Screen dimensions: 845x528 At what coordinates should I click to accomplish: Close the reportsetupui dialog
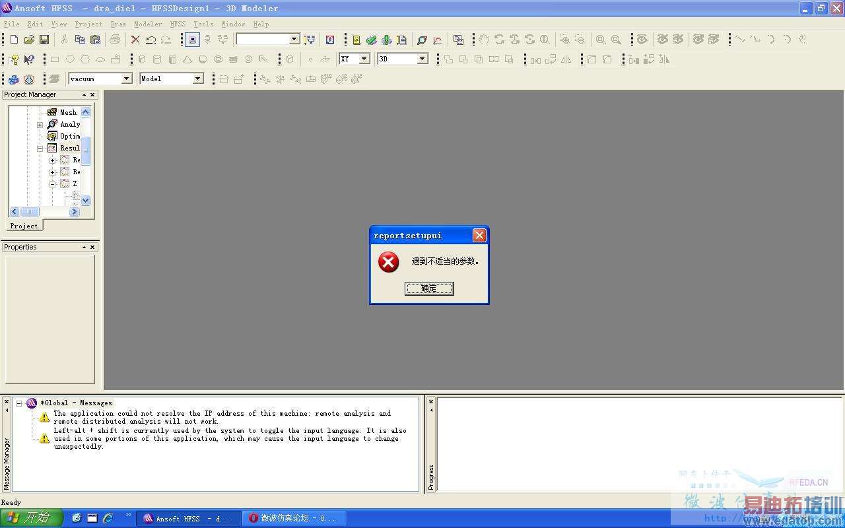[479, 236]
